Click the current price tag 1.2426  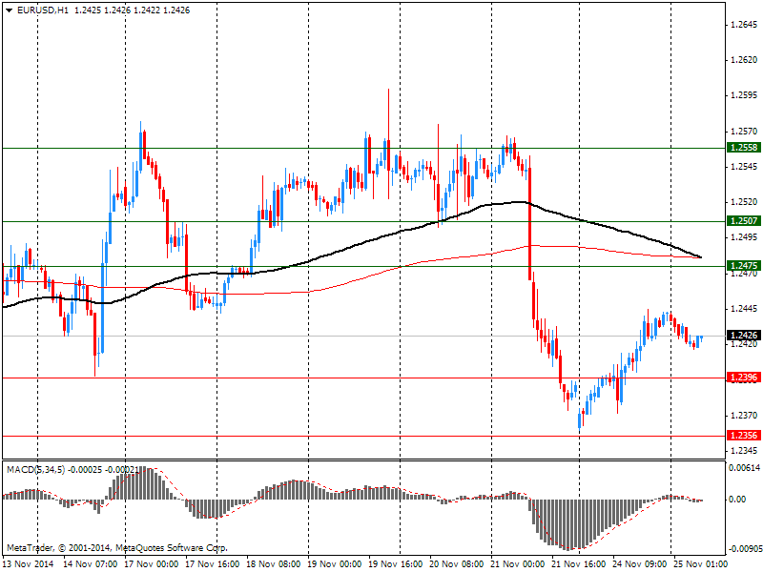(x=744, y=336)
